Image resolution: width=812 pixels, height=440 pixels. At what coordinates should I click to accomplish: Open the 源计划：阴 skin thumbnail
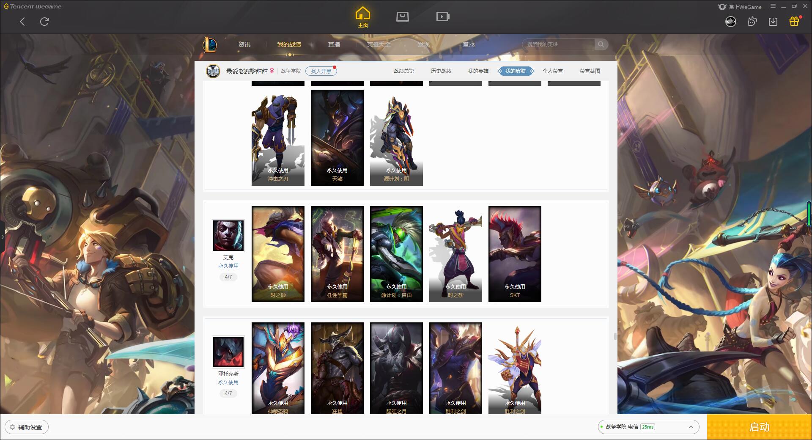point(396,137)
